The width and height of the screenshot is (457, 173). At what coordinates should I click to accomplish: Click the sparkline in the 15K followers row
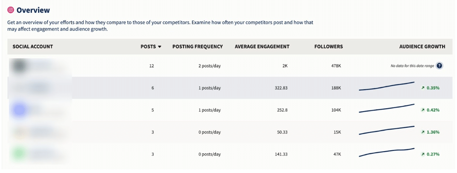(387, 130)
